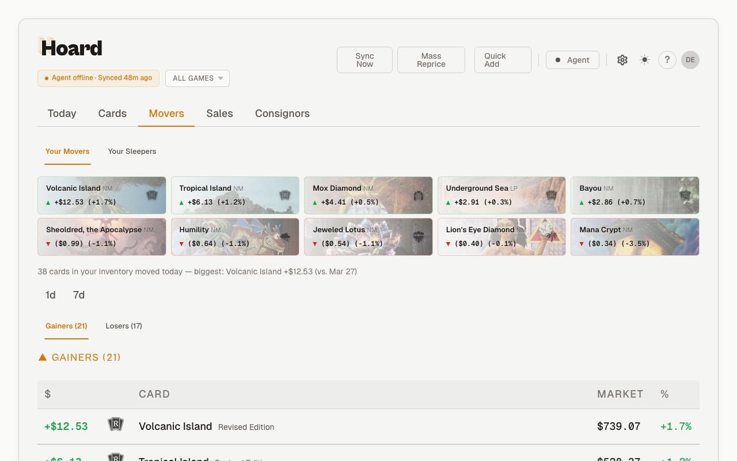Click set icon in Volcanic Island table row
Image resolution: width=737 pixels, height=461 pixels.
coord(116,425)
